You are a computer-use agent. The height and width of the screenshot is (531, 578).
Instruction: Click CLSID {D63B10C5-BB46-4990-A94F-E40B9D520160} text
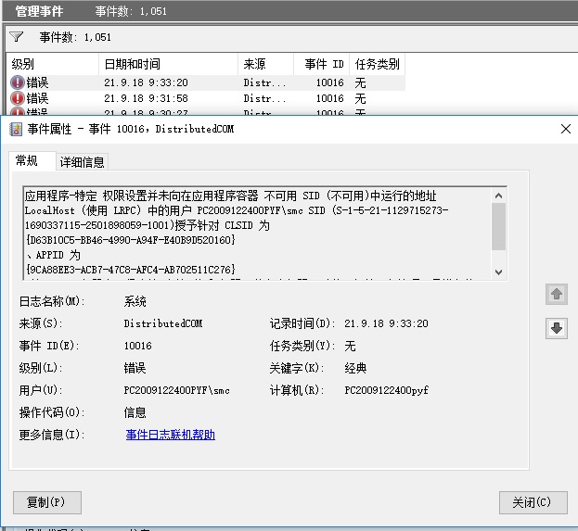[131, 240]
